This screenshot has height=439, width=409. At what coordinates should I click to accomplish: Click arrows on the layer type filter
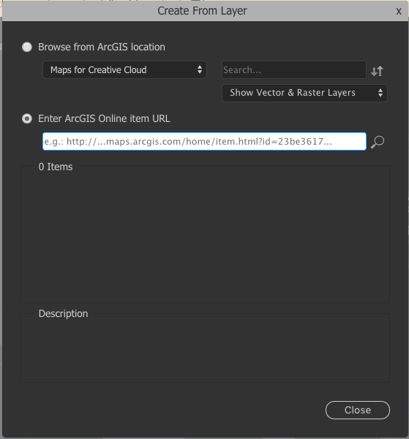[x=380, y=93]
